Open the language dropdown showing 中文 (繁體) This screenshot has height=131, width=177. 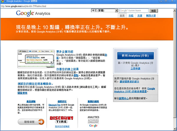click(x=104, y=11)
